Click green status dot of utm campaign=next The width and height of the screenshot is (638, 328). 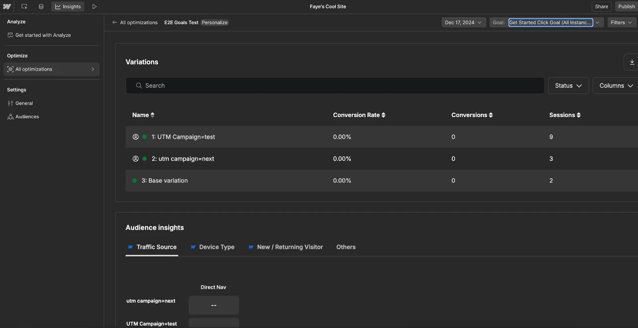[x=144, y=159]
